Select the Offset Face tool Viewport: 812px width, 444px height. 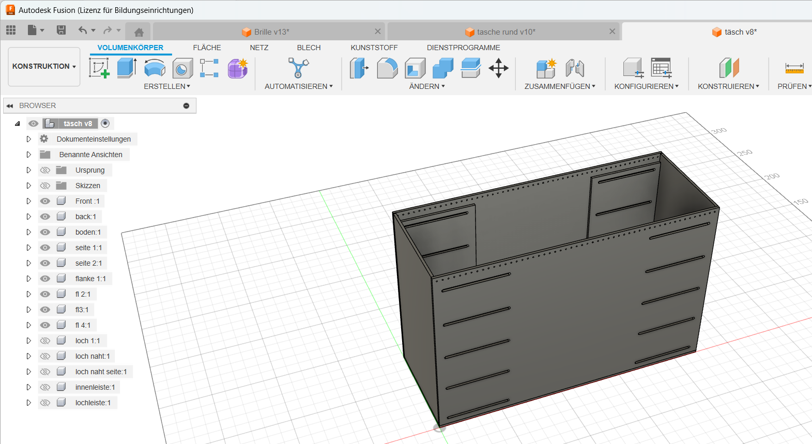(471, 68)
